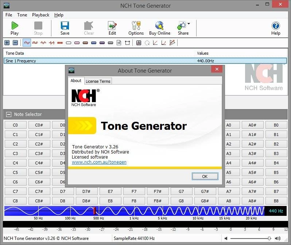Viewport: 291px width, 245px height.
Task: Click the clock duration toolbar icon
Action: pyautogui.click(x=139, y=43)
